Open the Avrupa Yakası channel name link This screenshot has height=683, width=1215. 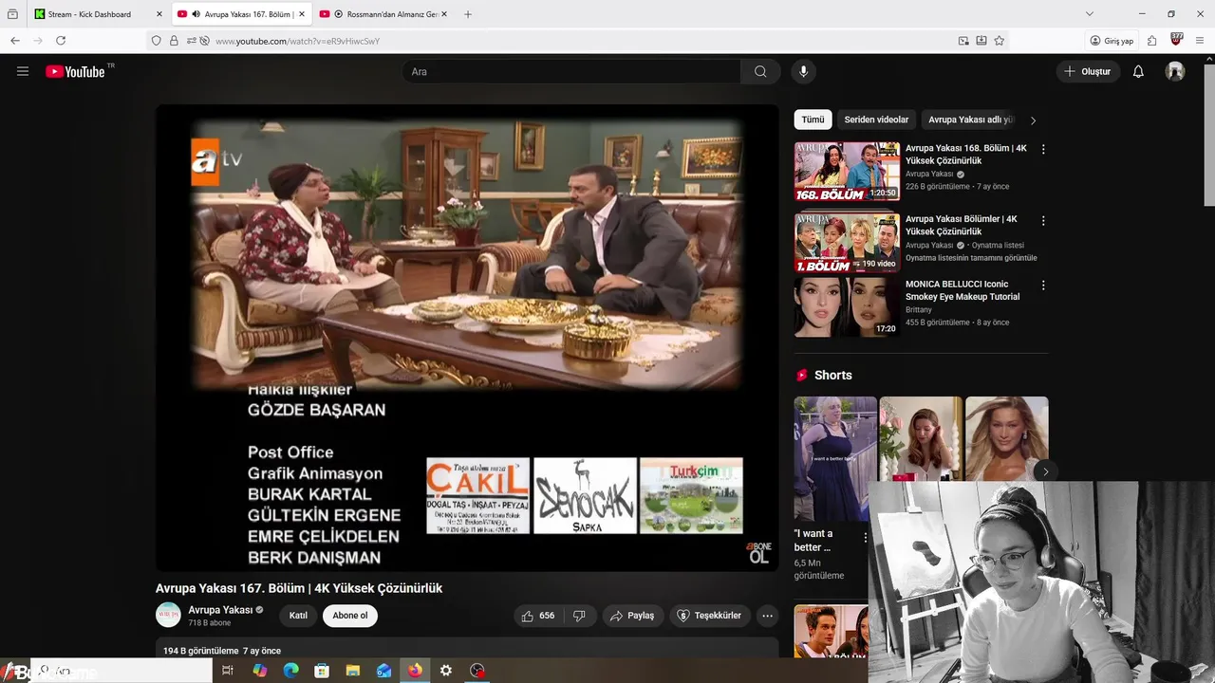point(220,610)
